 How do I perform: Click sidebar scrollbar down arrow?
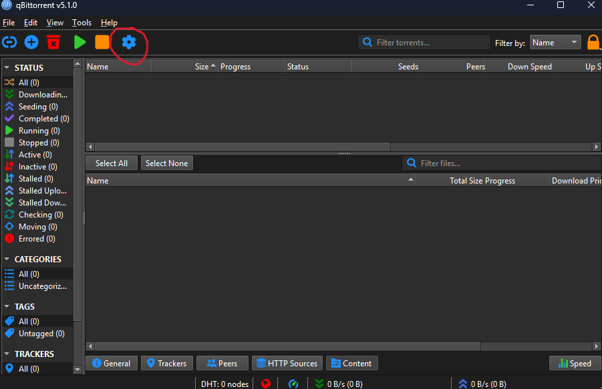78,370
